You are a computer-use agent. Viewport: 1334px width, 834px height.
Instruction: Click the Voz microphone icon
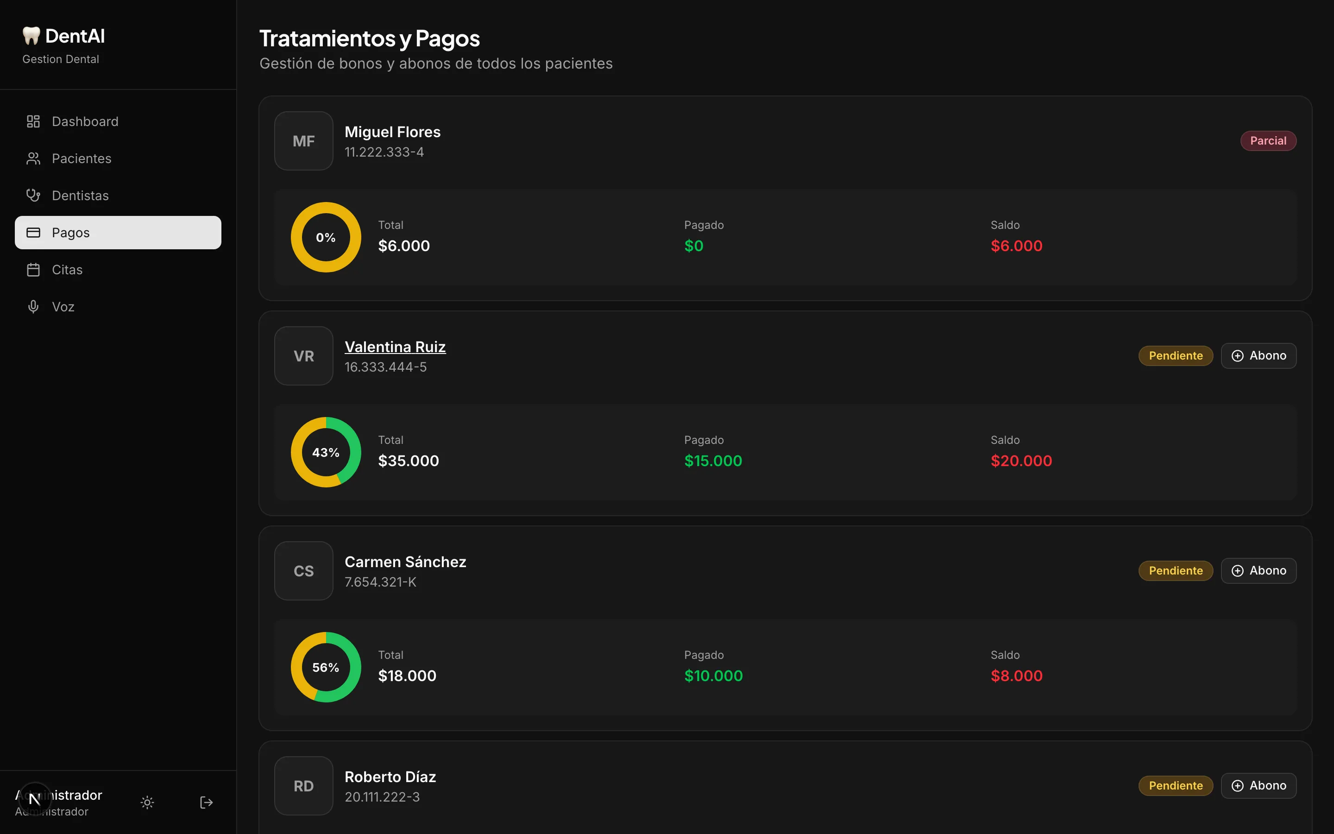(33, 307)
